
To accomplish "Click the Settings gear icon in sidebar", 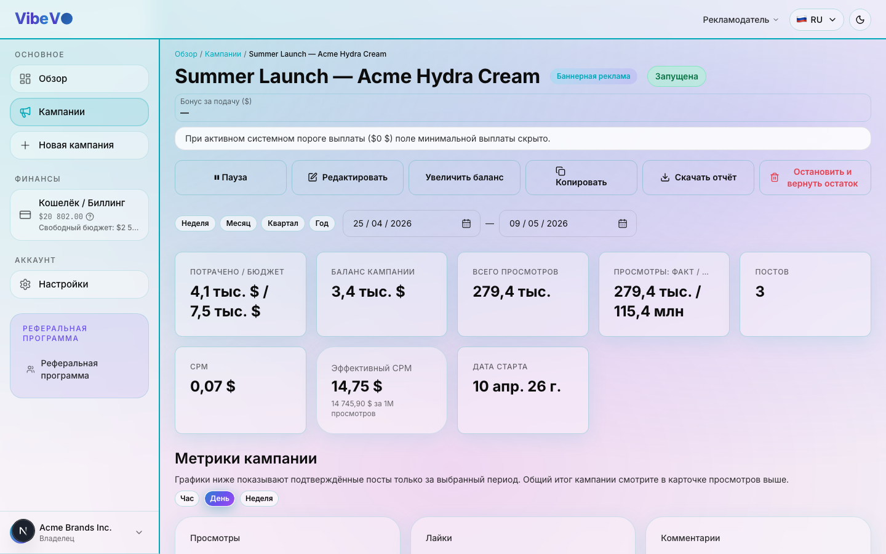I will click(25, 284).
